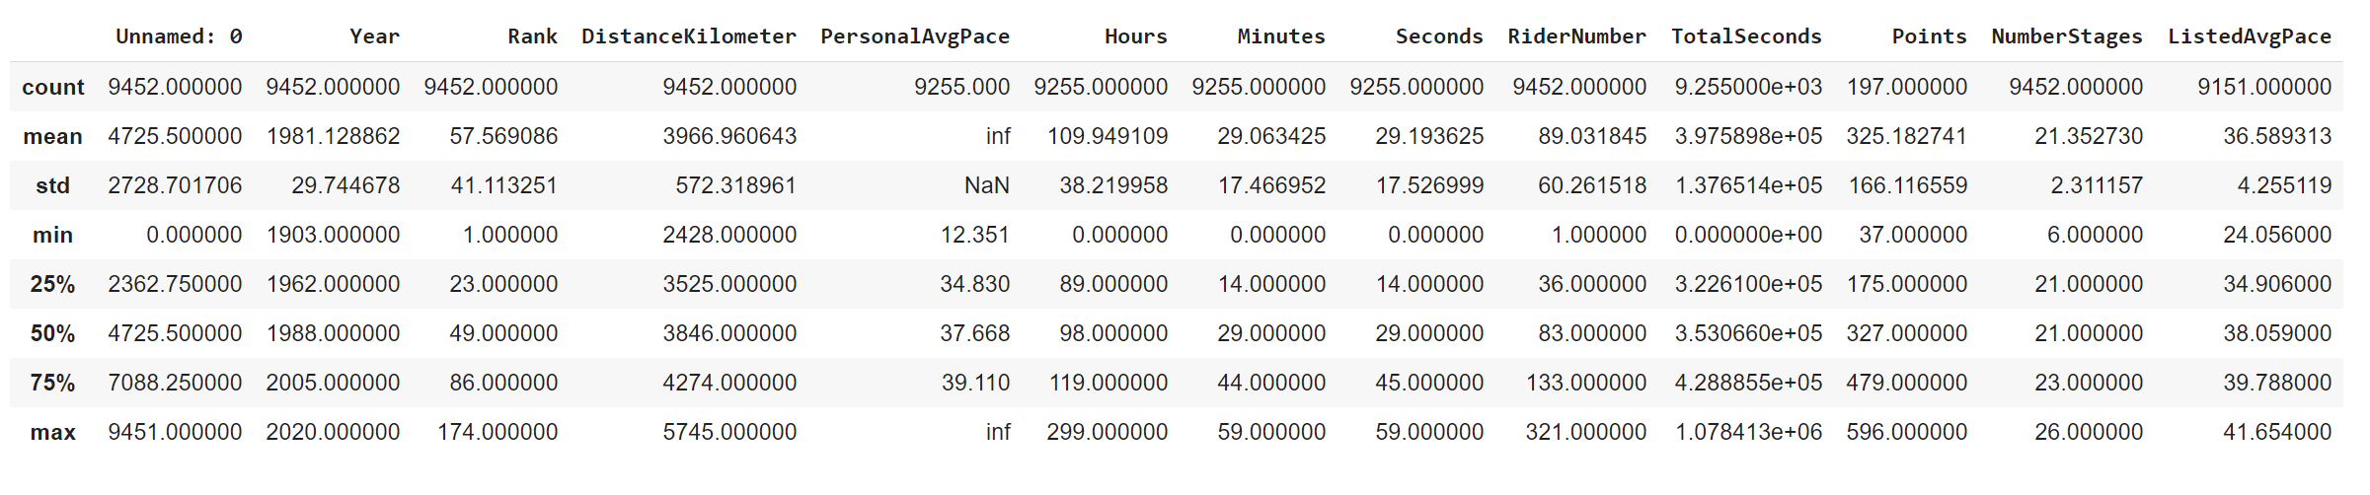Screen dimensions: 2370x495
Task: Click the Points column header
Action: click(1929, 36)
